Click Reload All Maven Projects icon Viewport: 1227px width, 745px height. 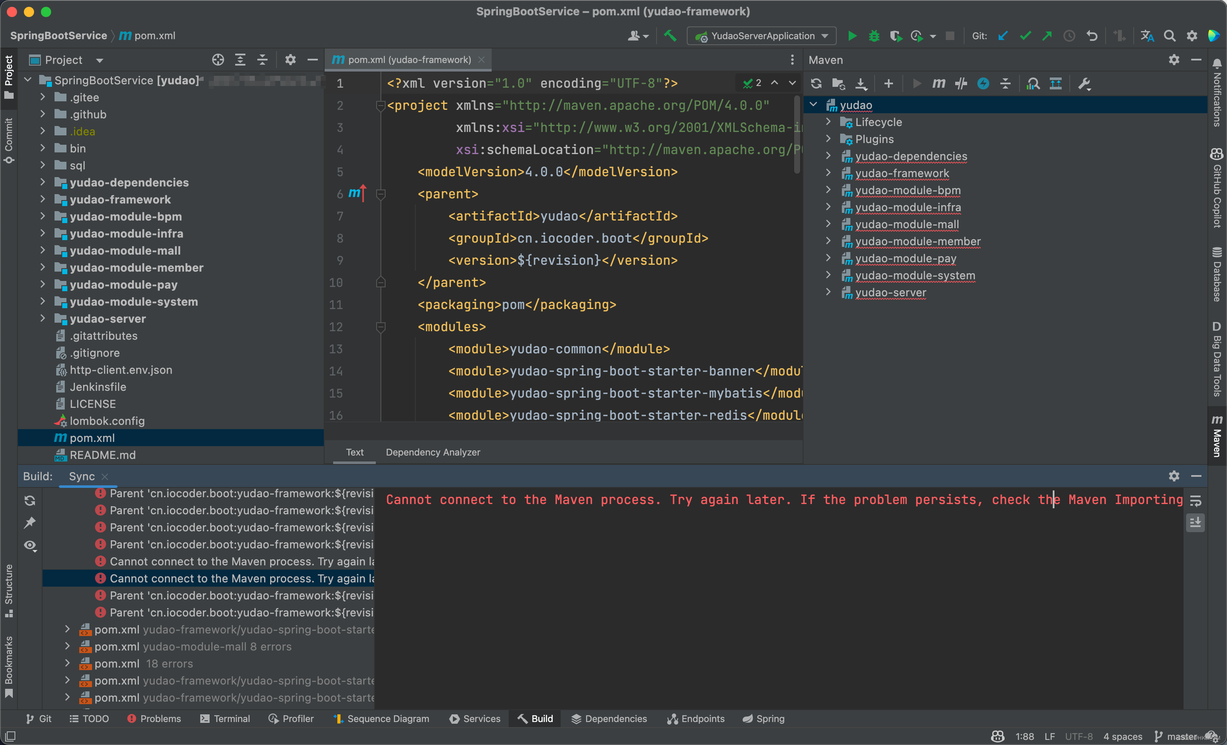coord(816,83)
